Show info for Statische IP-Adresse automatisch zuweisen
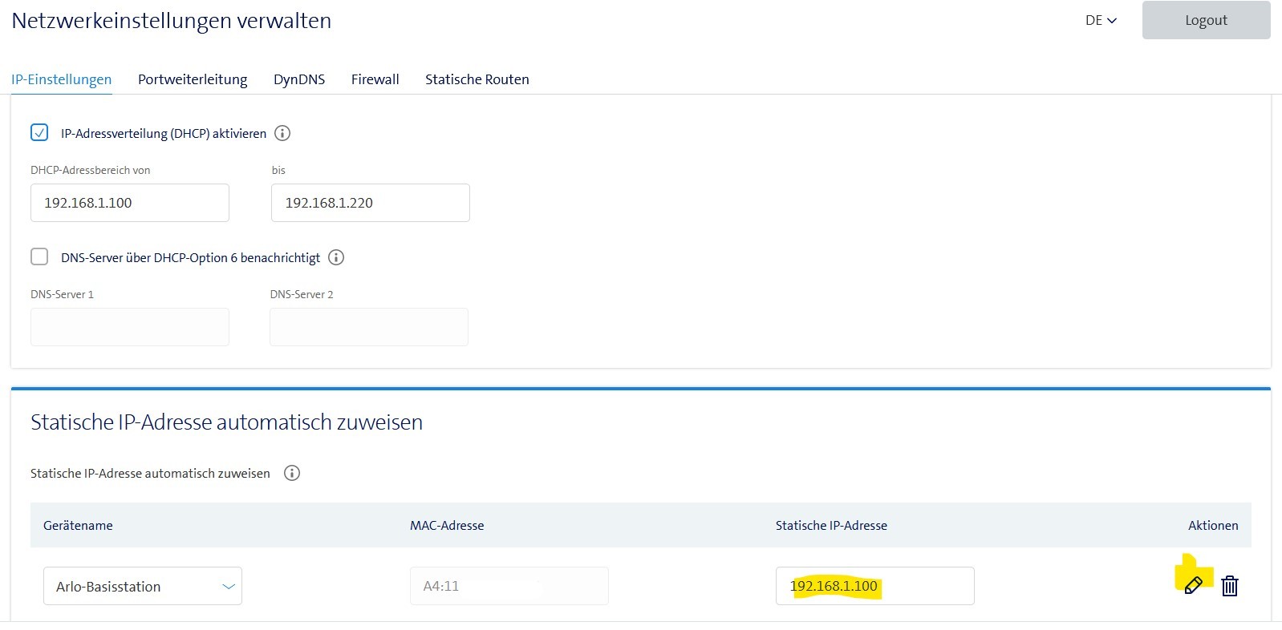 click(x=292, y=474)
